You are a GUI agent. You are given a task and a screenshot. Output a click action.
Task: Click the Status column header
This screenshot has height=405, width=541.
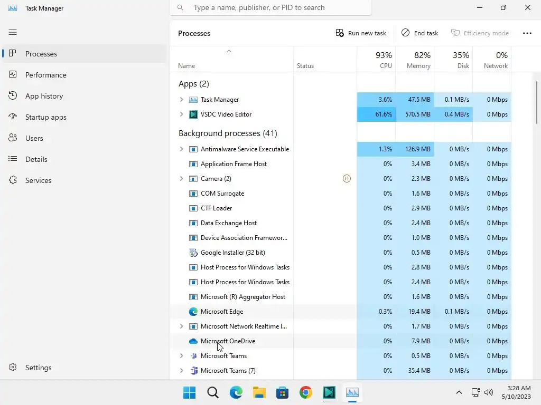point(325,60)
